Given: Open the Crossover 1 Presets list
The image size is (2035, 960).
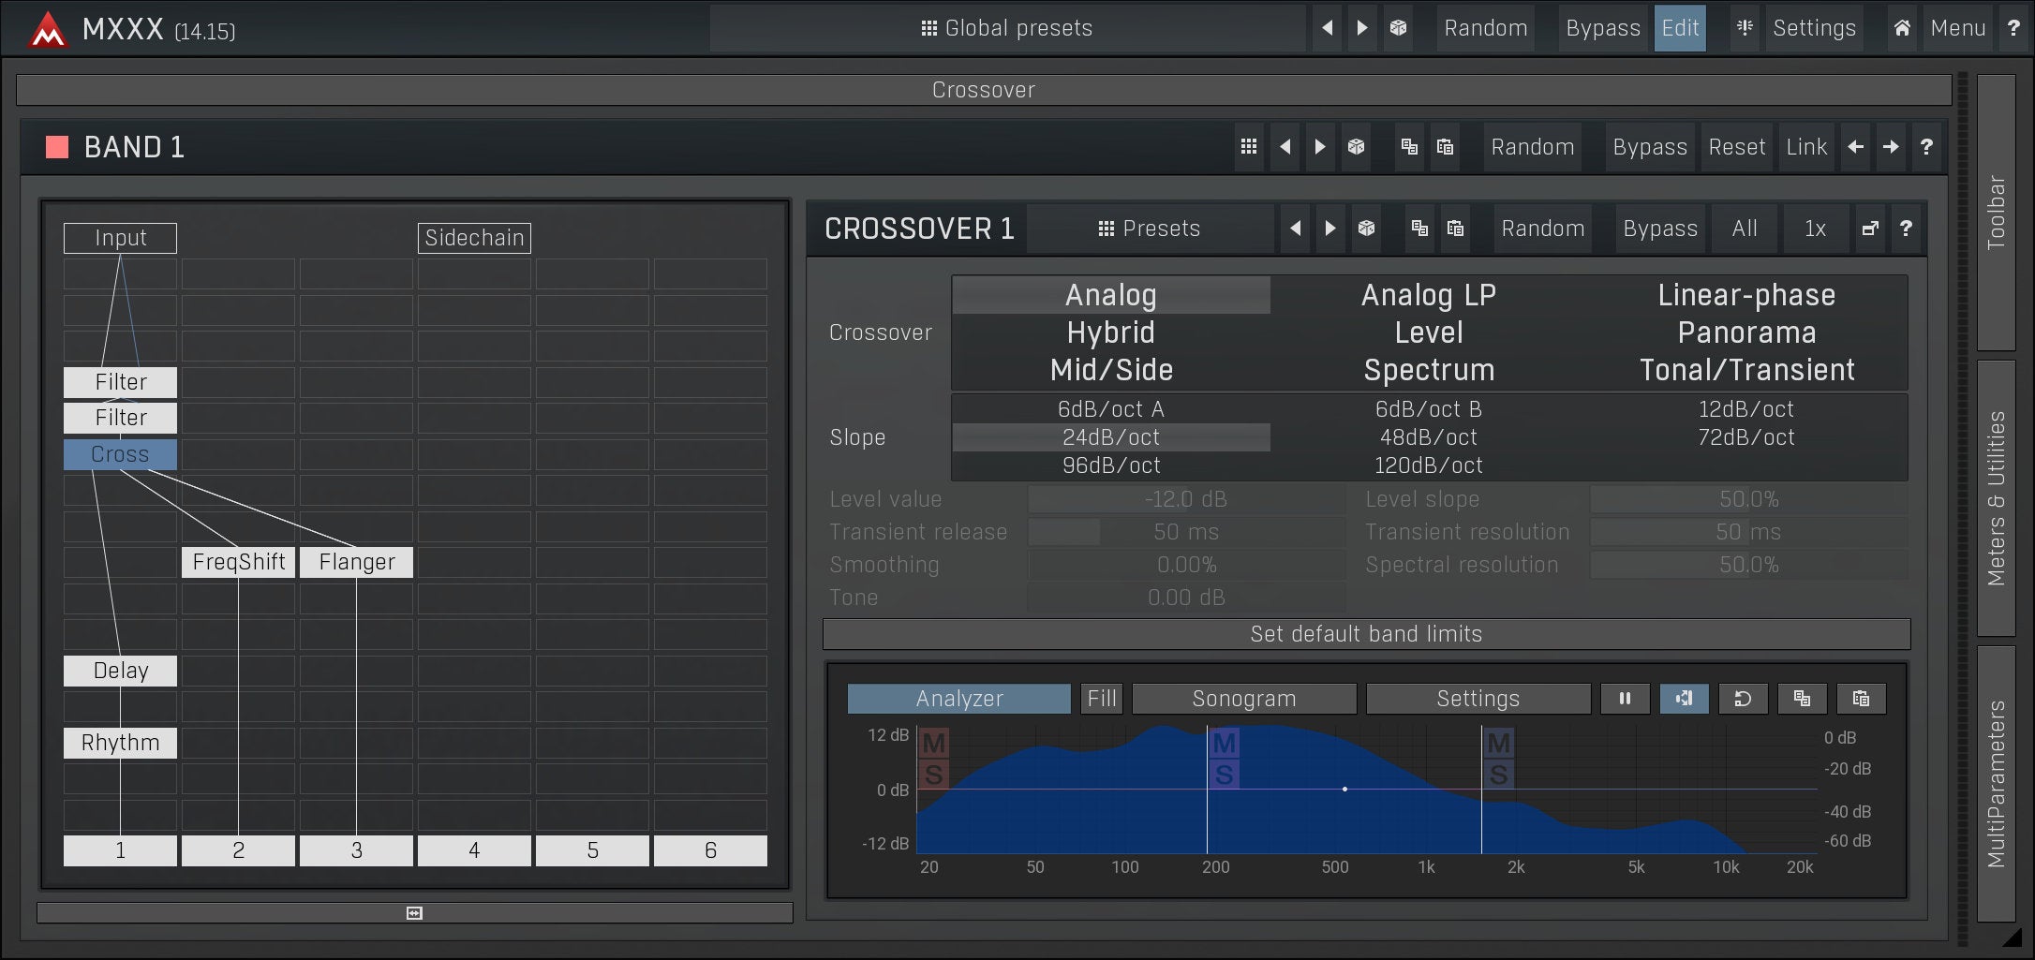Looking at the screenshot, I should pyautogui.click(x=1150, y=229).
